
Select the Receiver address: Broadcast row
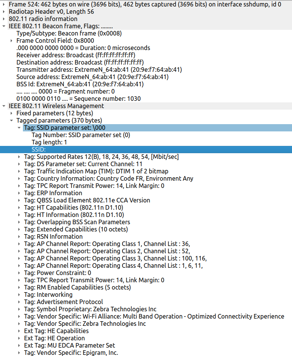pos(146,55)
